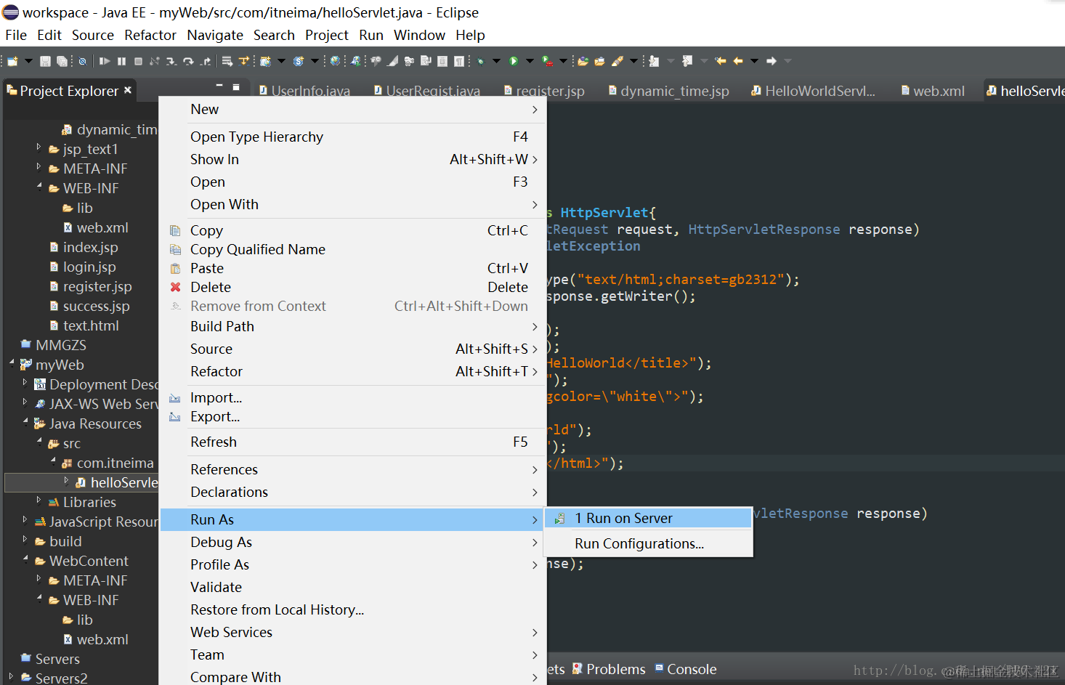This screenshot has width=1065, height=685.
Task: Click the Save toolbar icon
Action: [x=45, y=61]
